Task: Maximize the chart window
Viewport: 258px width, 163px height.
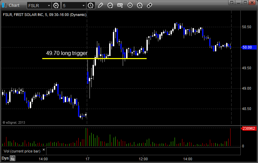Action: [x=245, y=2]
